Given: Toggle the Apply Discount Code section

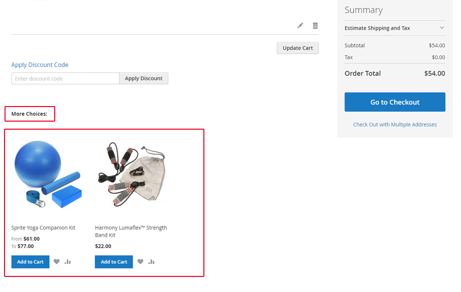Looking at the screenshot, I should pyautogui.click(x=40, y=65).
